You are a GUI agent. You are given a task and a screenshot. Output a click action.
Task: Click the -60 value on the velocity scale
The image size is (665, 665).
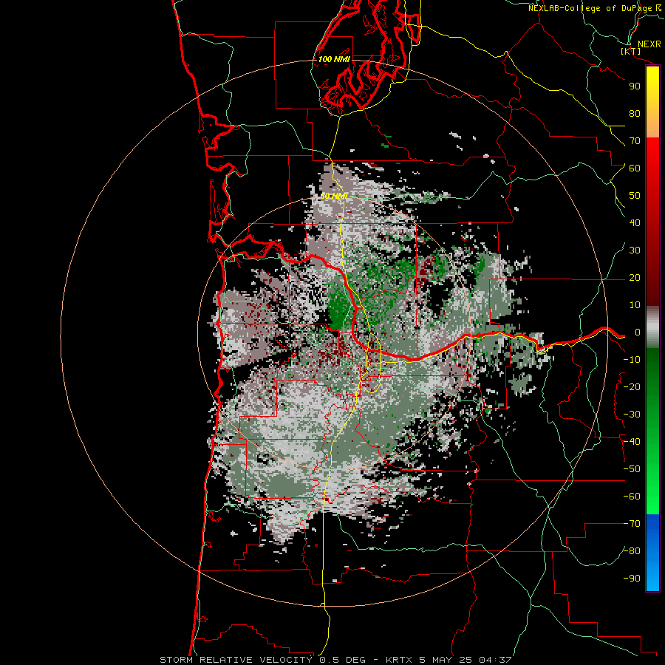click(632, 497)
